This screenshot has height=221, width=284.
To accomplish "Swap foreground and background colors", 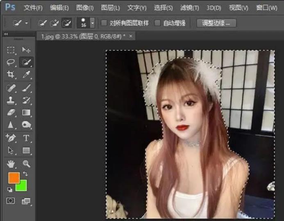I will click(x=25, y=174).
